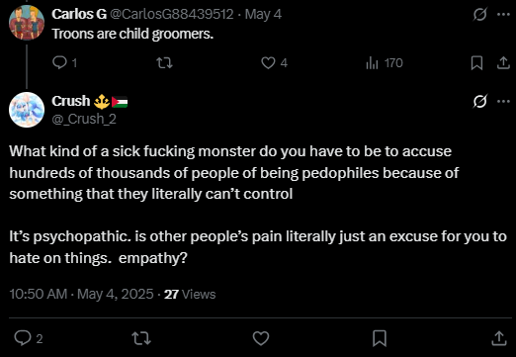Screen dimensions: 516x357
Task: Repost Crush's tweet
Action: click(141, 338)
